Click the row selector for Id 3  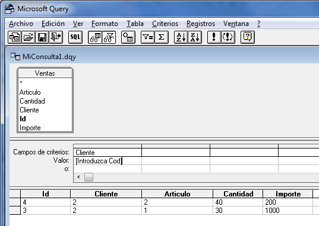15,211
